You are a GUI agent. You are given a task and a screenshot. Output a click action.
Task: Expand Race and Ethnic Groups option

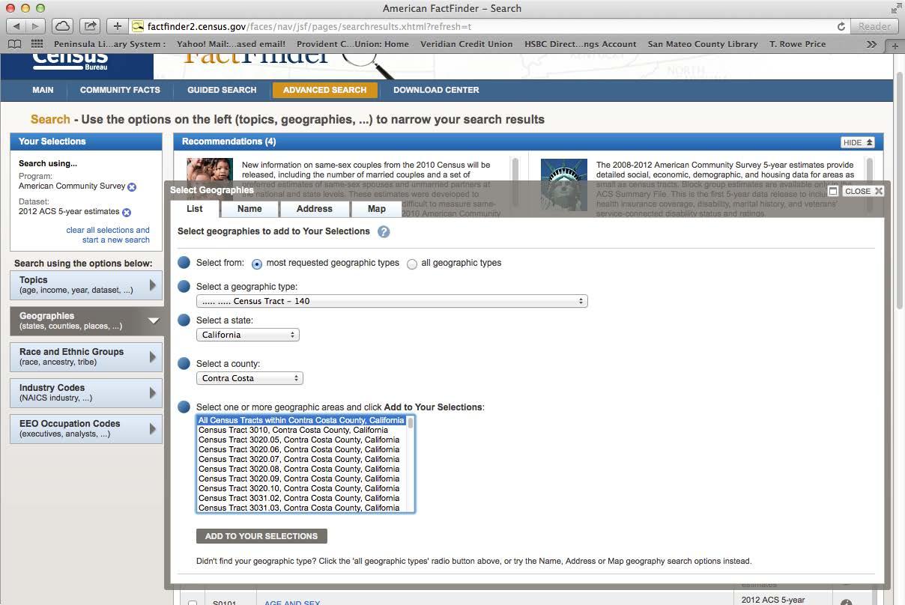[x=86, y=356]
